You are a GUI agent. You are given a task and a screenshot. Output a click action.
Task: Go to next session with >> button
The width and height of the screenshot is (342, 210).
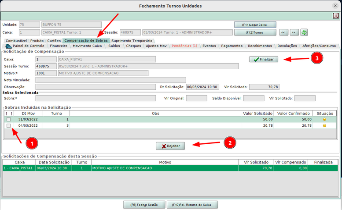click(x=294, y=32)
